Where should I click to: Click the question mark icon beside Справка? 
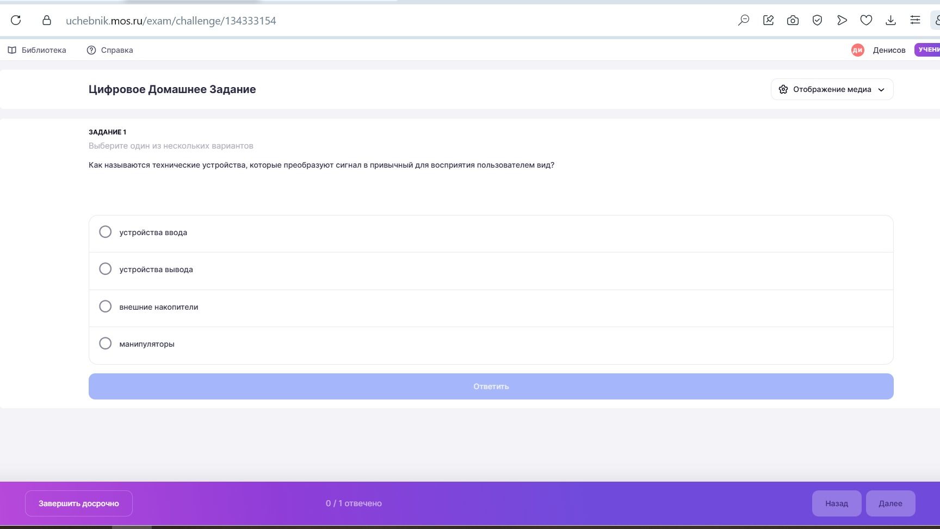(91, 50)
